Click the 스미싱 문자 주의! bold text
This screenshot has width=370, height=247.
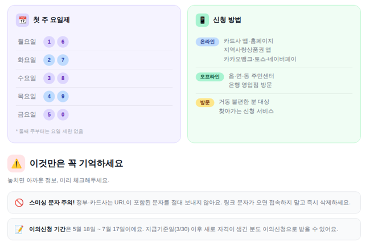52,202
